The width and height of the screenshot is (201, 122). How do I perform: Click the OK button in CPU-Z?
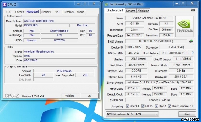pos(90,96)
